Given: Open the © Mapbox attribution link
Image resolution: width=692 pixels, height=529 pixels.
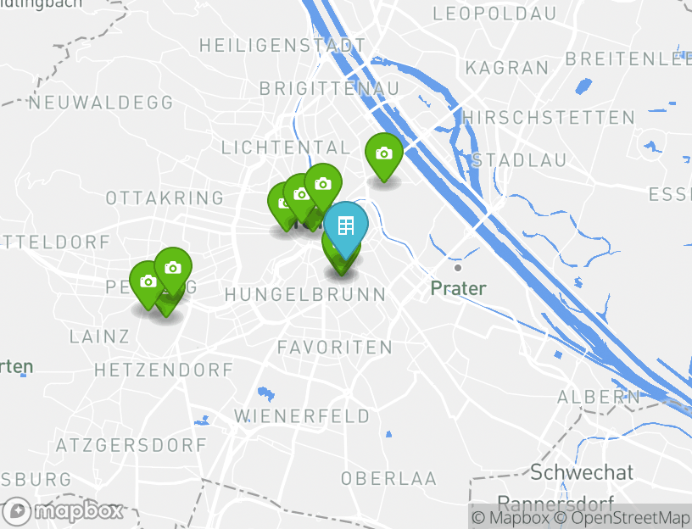Looking at the screenshot, I should 511,517.
